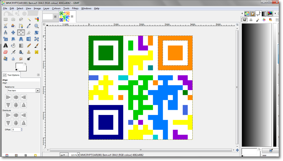Image resolution: width=283 pixels, height=161 pixels.
Task: Align top edge of target
Action: (8, 105)
